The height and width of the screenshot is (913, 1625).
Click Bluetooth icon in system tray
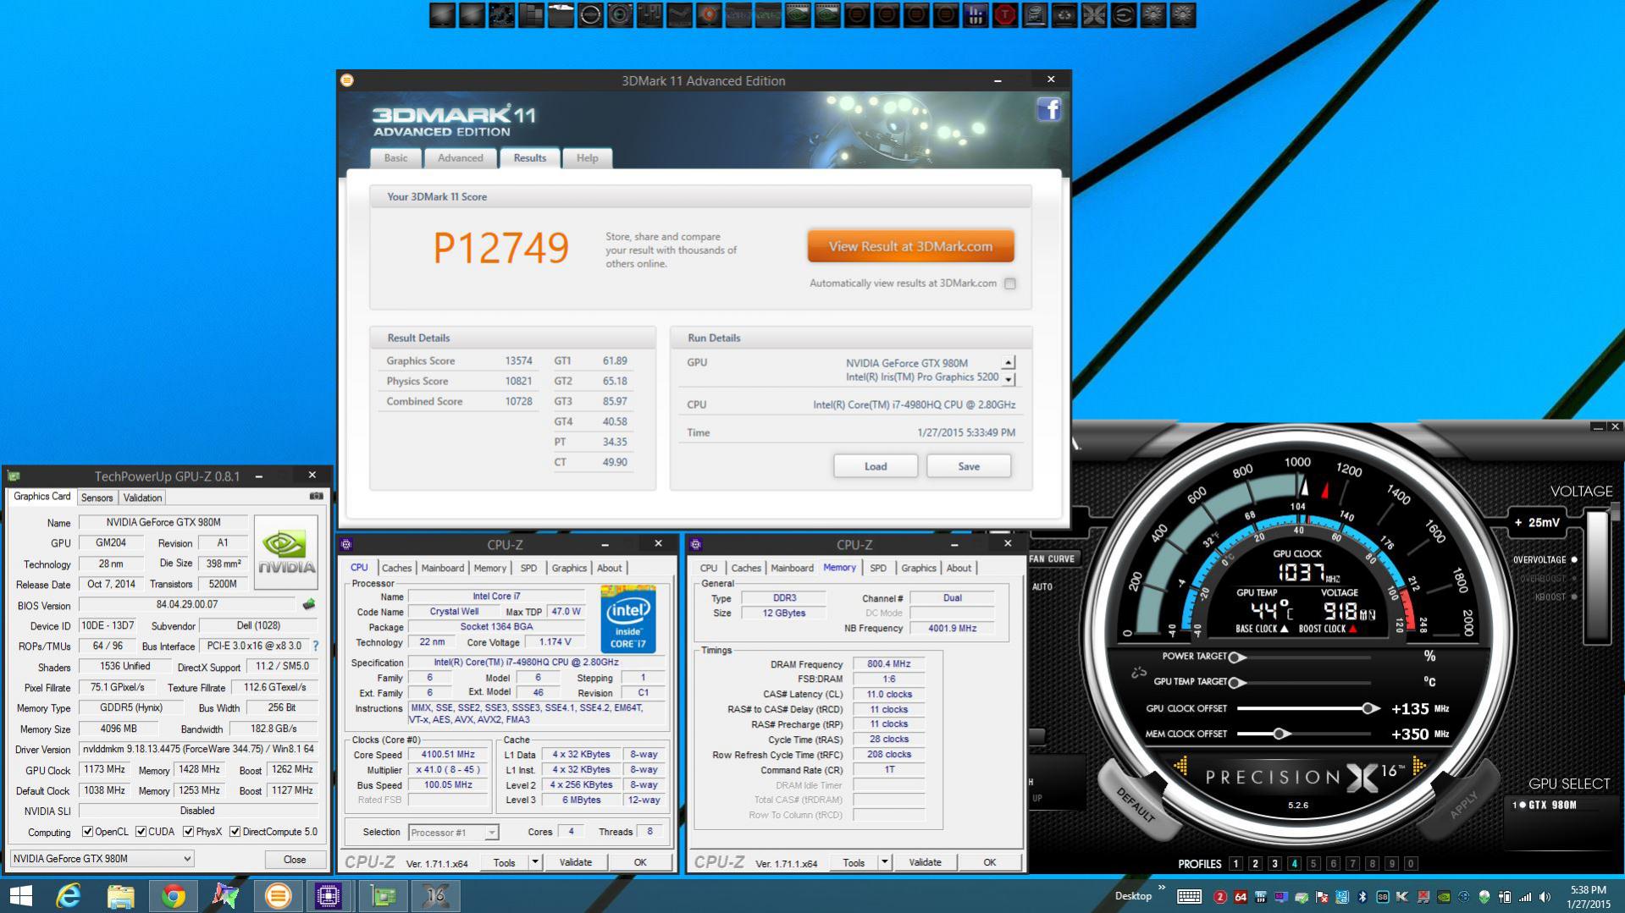point(1362,897)
